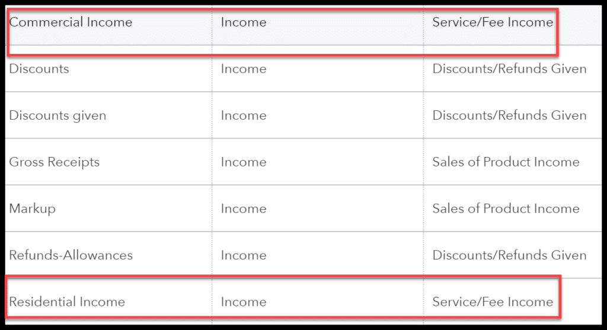
Task: Select the Residential Income account name
Action: coord(66,302)
